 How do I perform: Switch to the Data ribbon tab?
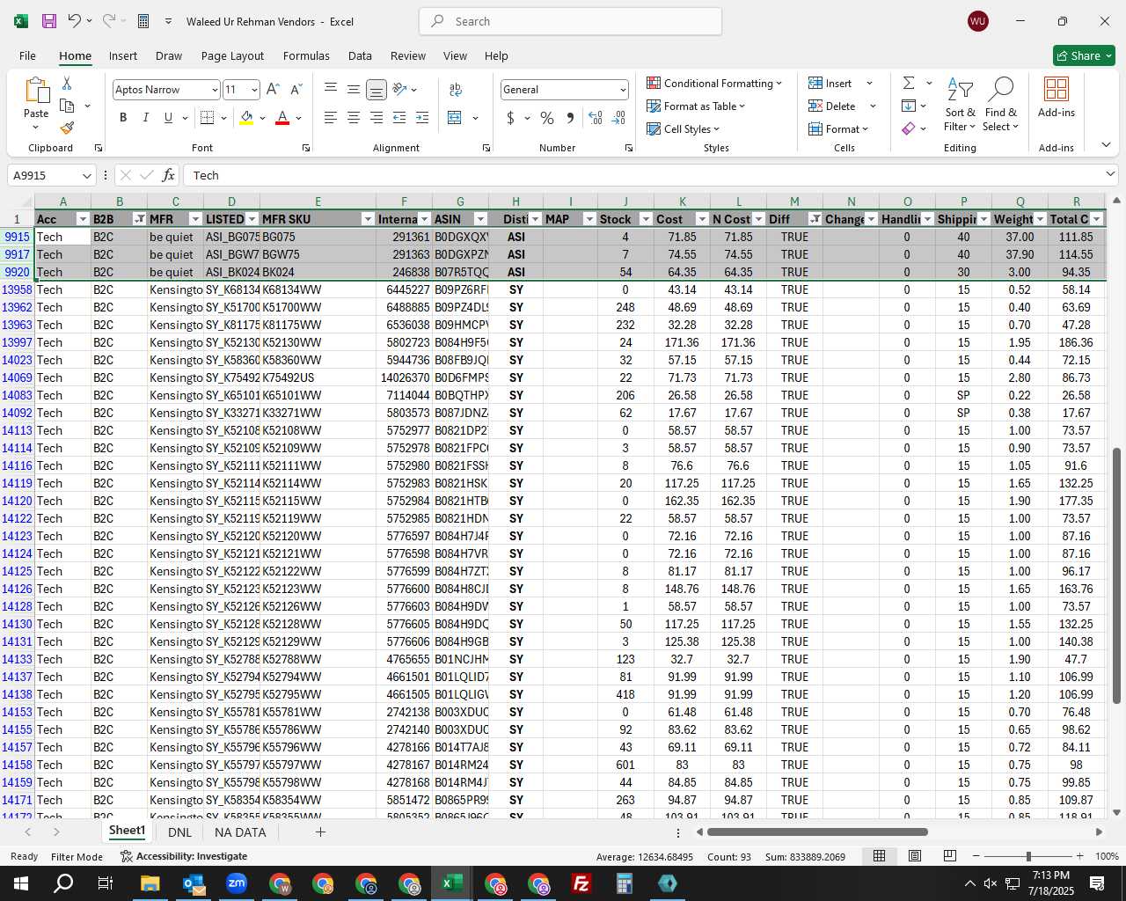tap(360, 55)
